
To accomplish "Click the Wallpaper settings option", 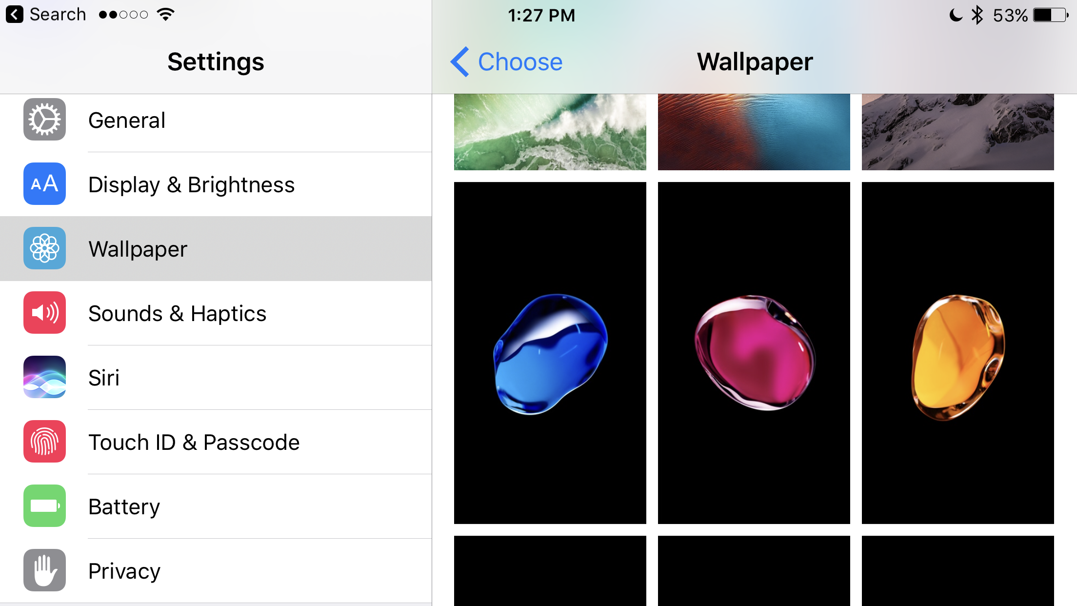I will [x=215, y=248].
